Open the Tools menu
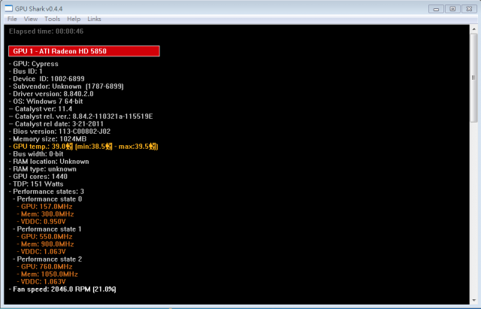 coord(52,19)
